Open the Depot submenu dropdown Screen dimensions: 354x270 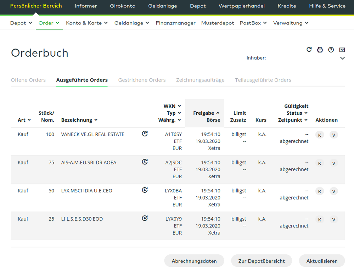[21, 23]
